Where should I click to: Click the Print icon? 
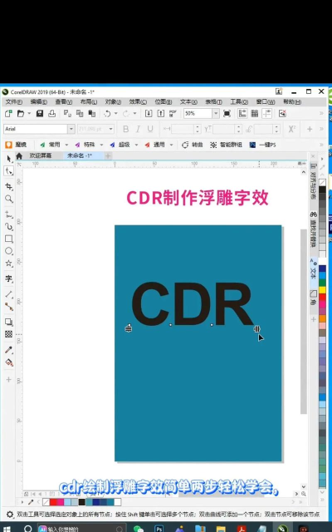(51, 113)
